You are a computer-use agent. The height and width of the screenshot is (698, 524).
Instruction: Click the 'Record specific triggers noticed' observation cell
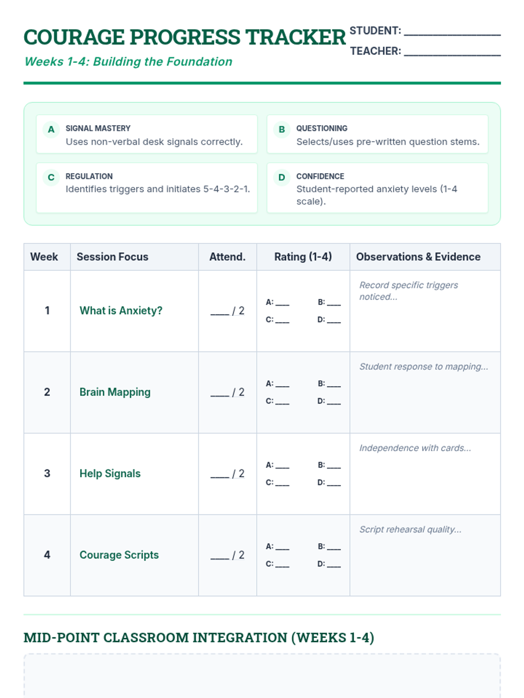pyautogui.click(x=425, y=311)
